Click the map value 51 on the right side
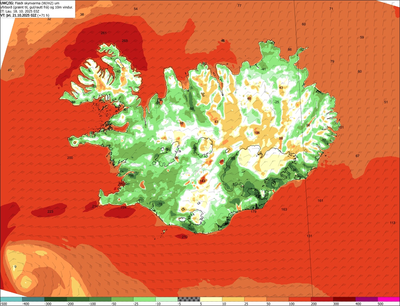Screen dimensions: 400x306 pyautogui.click(x=386, y=102)
